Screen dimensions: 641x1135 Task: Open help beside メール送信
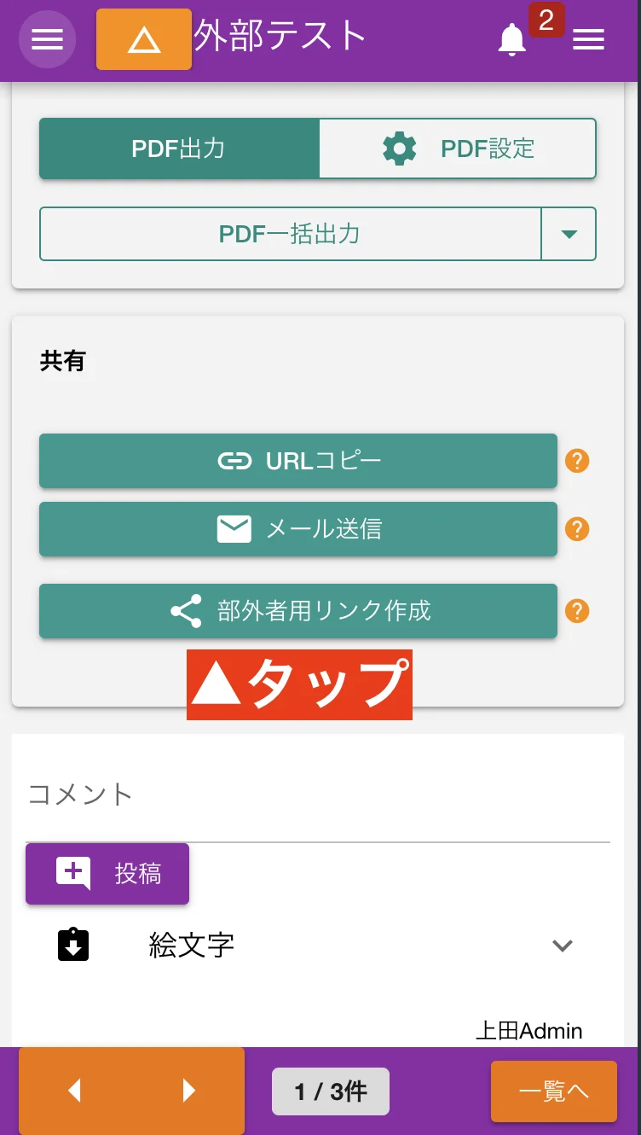(577, 529)
